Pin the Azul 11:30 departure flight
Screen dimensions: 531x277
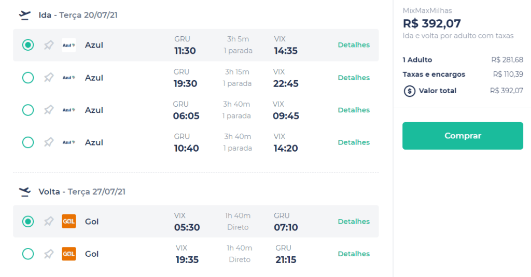pyautogui.click(x=49, y=45)
